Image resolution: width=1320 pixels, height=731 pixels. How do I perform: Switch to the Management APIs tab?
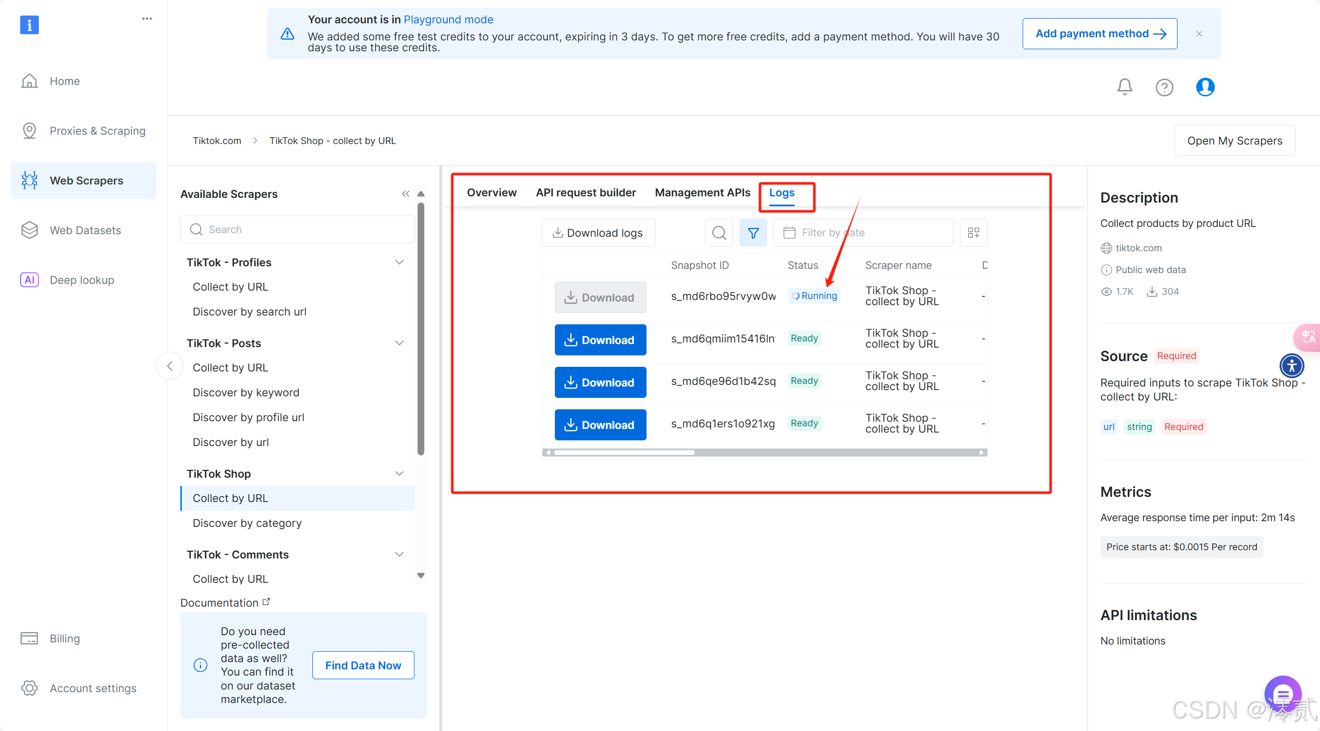point(702,193)
